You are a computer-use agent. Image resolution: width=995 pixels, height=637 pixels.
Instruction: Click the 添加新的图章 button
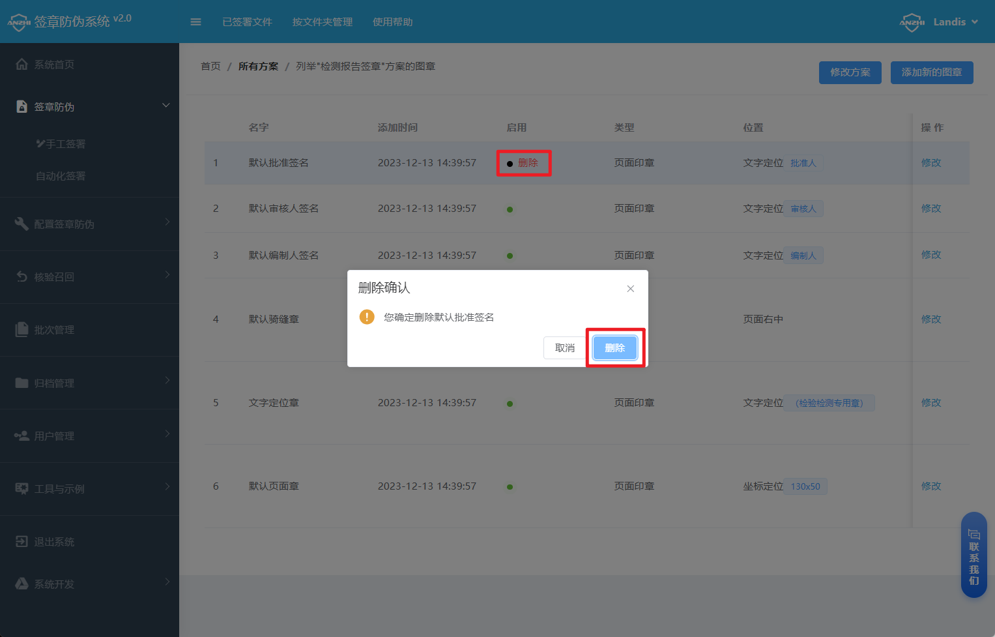932,72
